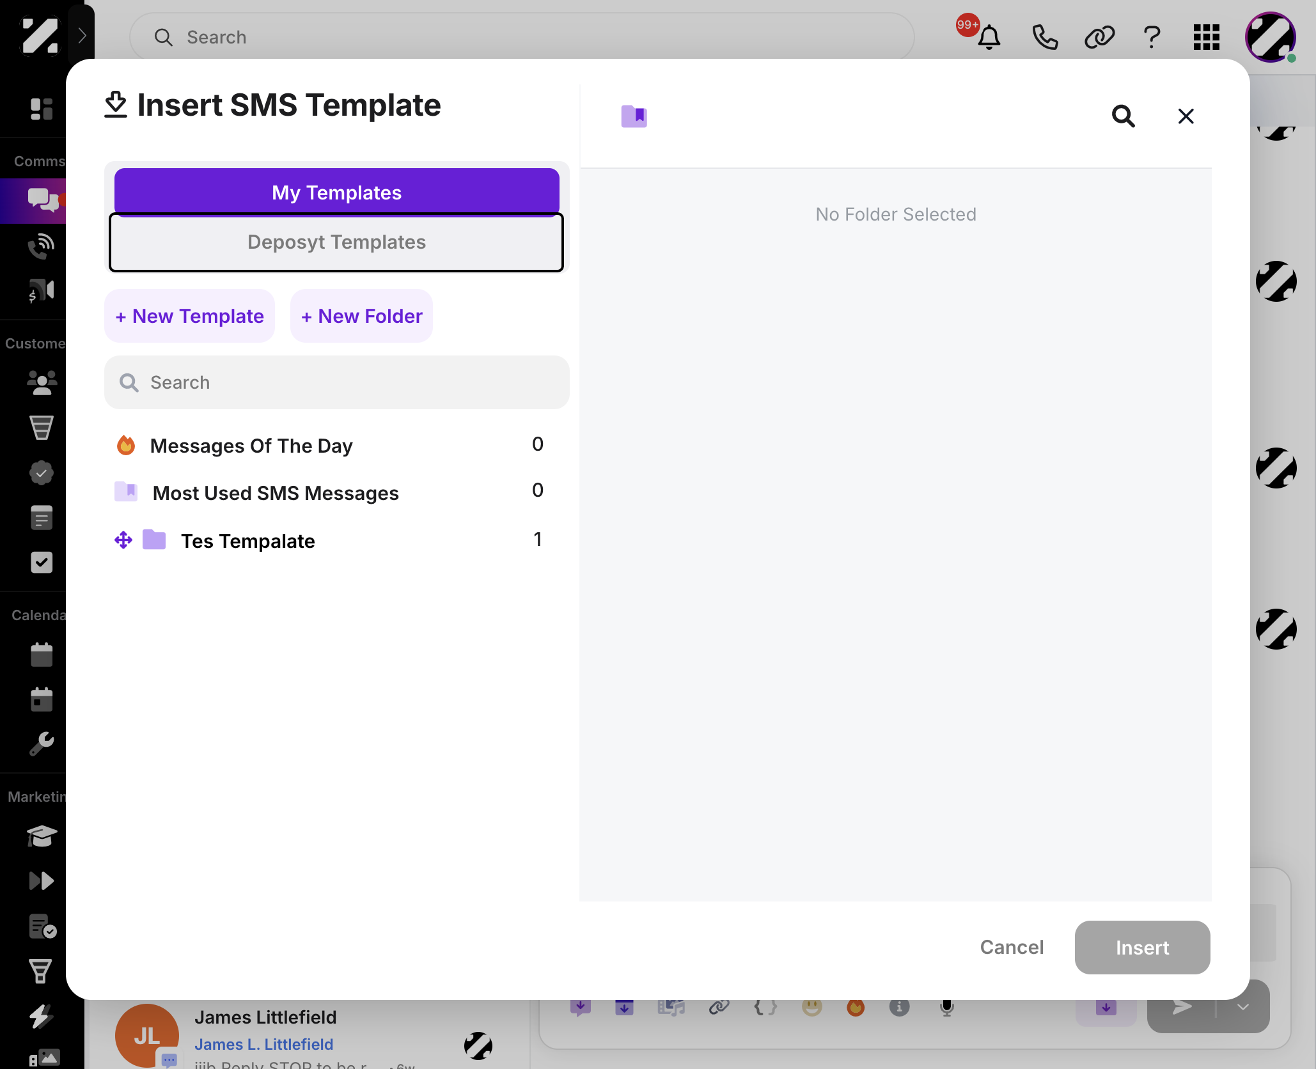Open the pipeline funnel icon under Customers

pos(42,427)
